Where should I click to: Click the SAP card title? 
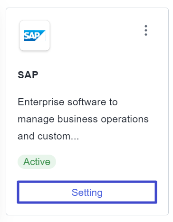pos(28,75)
